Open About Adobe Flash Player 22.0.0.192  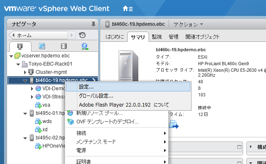point(128,105)
